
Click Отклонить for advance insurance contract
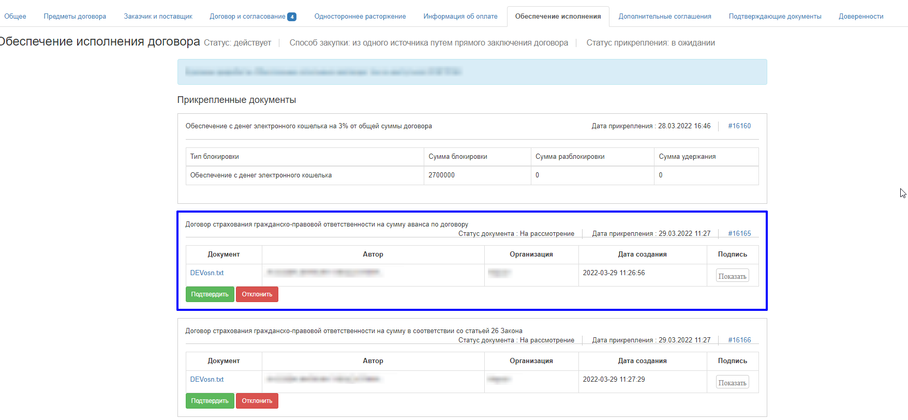(x=257, y=294)
